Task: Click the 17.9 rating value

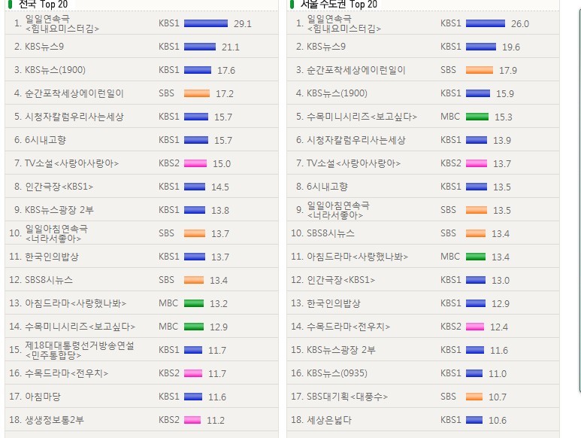Action: tap(508, 71)
